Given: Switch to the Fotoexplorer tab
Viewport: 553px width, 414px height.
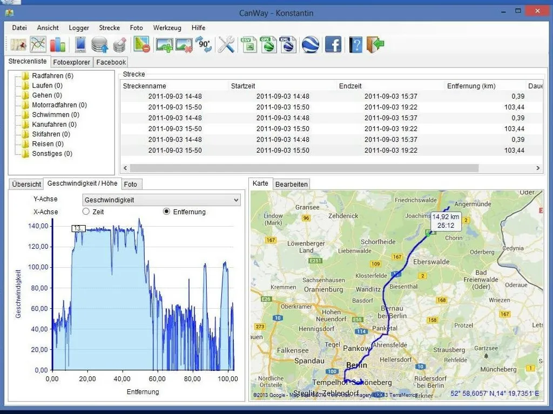Looking at the screenshot, I should pyautogui.click(x=72, y=62).
